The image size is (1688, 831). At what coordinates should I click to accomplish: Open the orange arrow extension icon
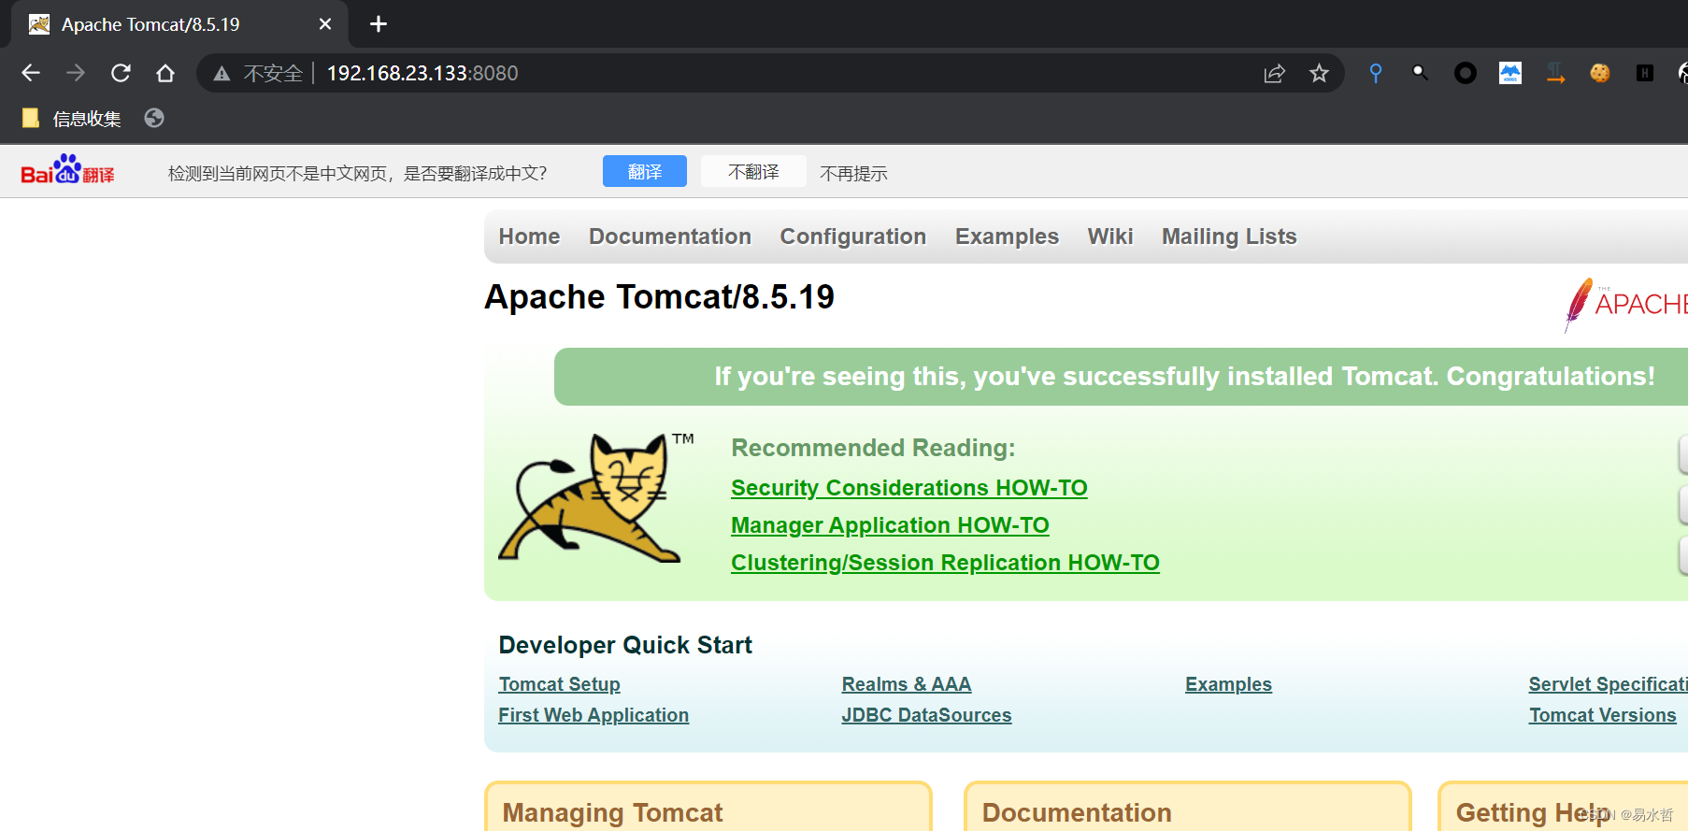pyautogui.click(x=1555, y=73)
